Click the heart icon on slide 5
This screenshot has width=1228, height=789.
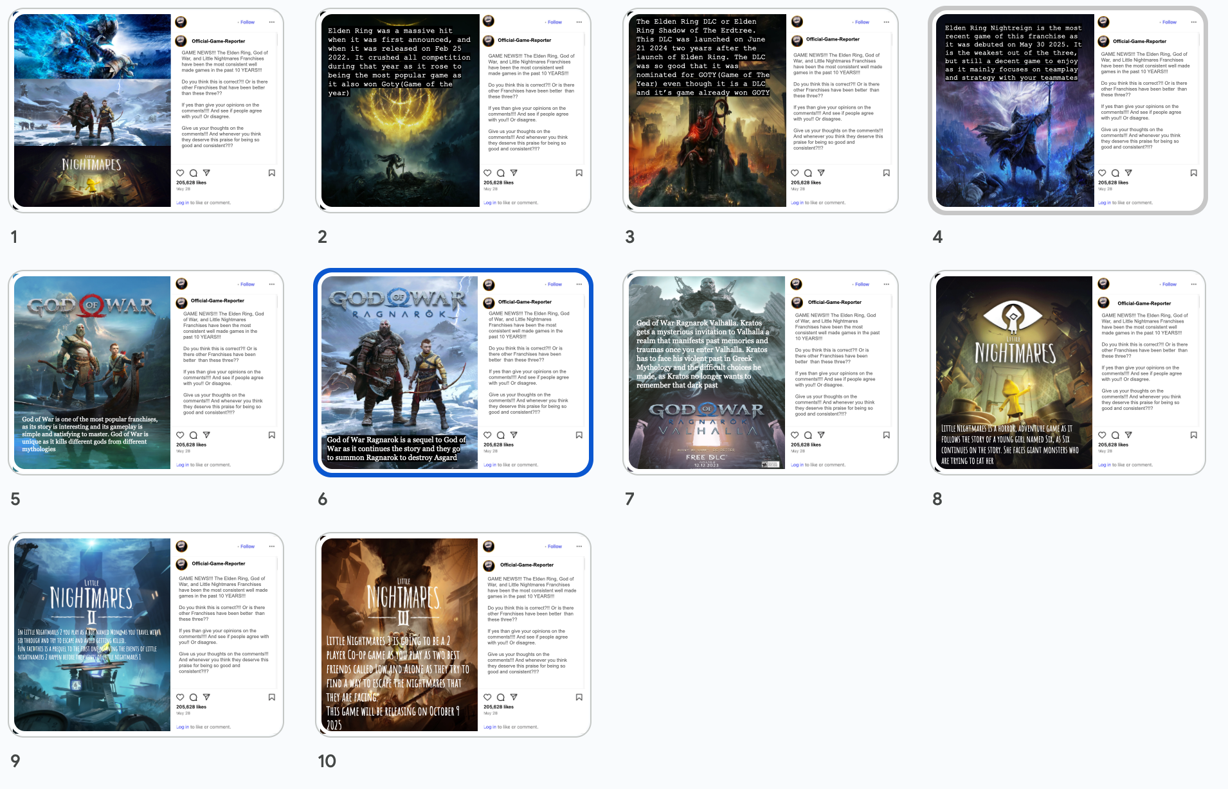180,435
